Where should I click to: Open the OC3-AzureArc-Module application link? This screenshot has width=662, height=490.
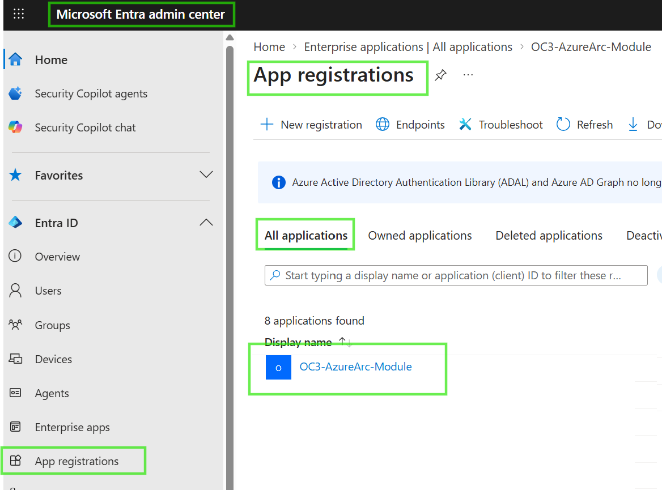coord(355,367)
